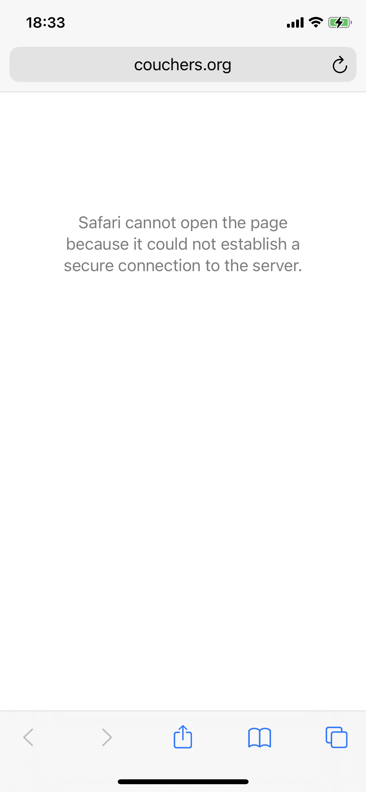
Task: Tap "because it could not establish a" line
Action: pyautogui.click(x=183, y=244)
